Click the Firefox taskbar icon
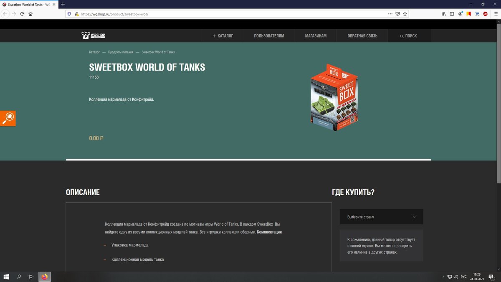Viewport: 501px width, 282px height. pyautogui.click(x=45, y=277)
